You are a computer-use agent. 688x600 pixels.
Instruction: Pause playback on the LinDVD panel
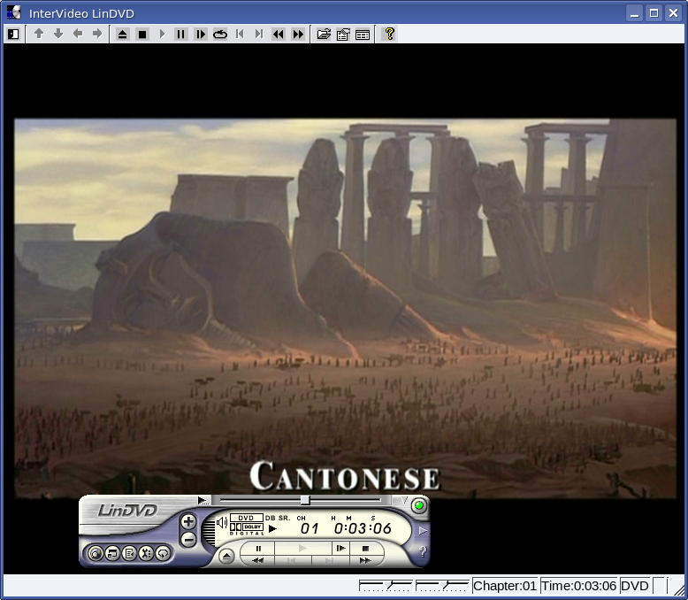click(258, 548)
